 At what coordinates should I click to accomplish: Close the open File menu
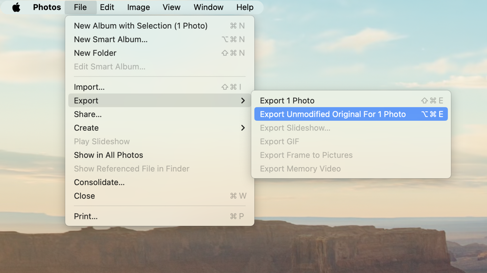pos(80,7)
